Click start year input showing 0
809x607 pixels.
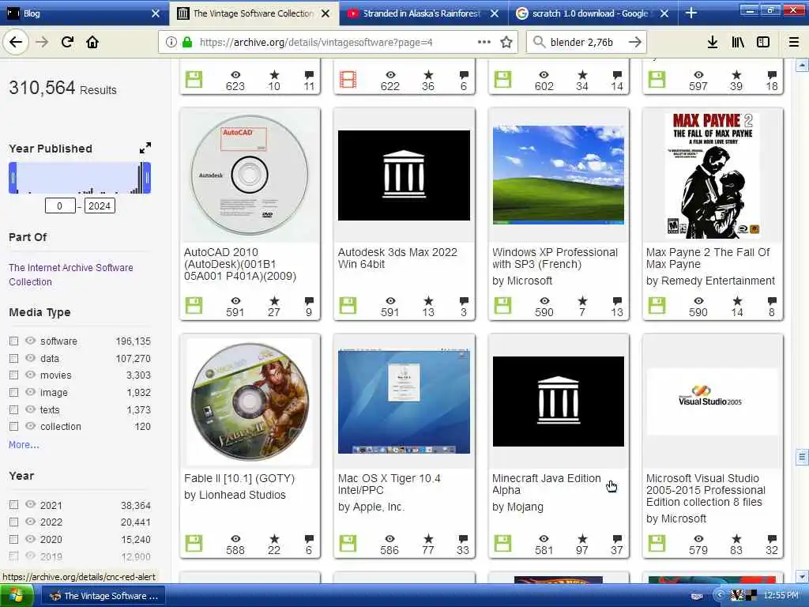click(60, 206)
